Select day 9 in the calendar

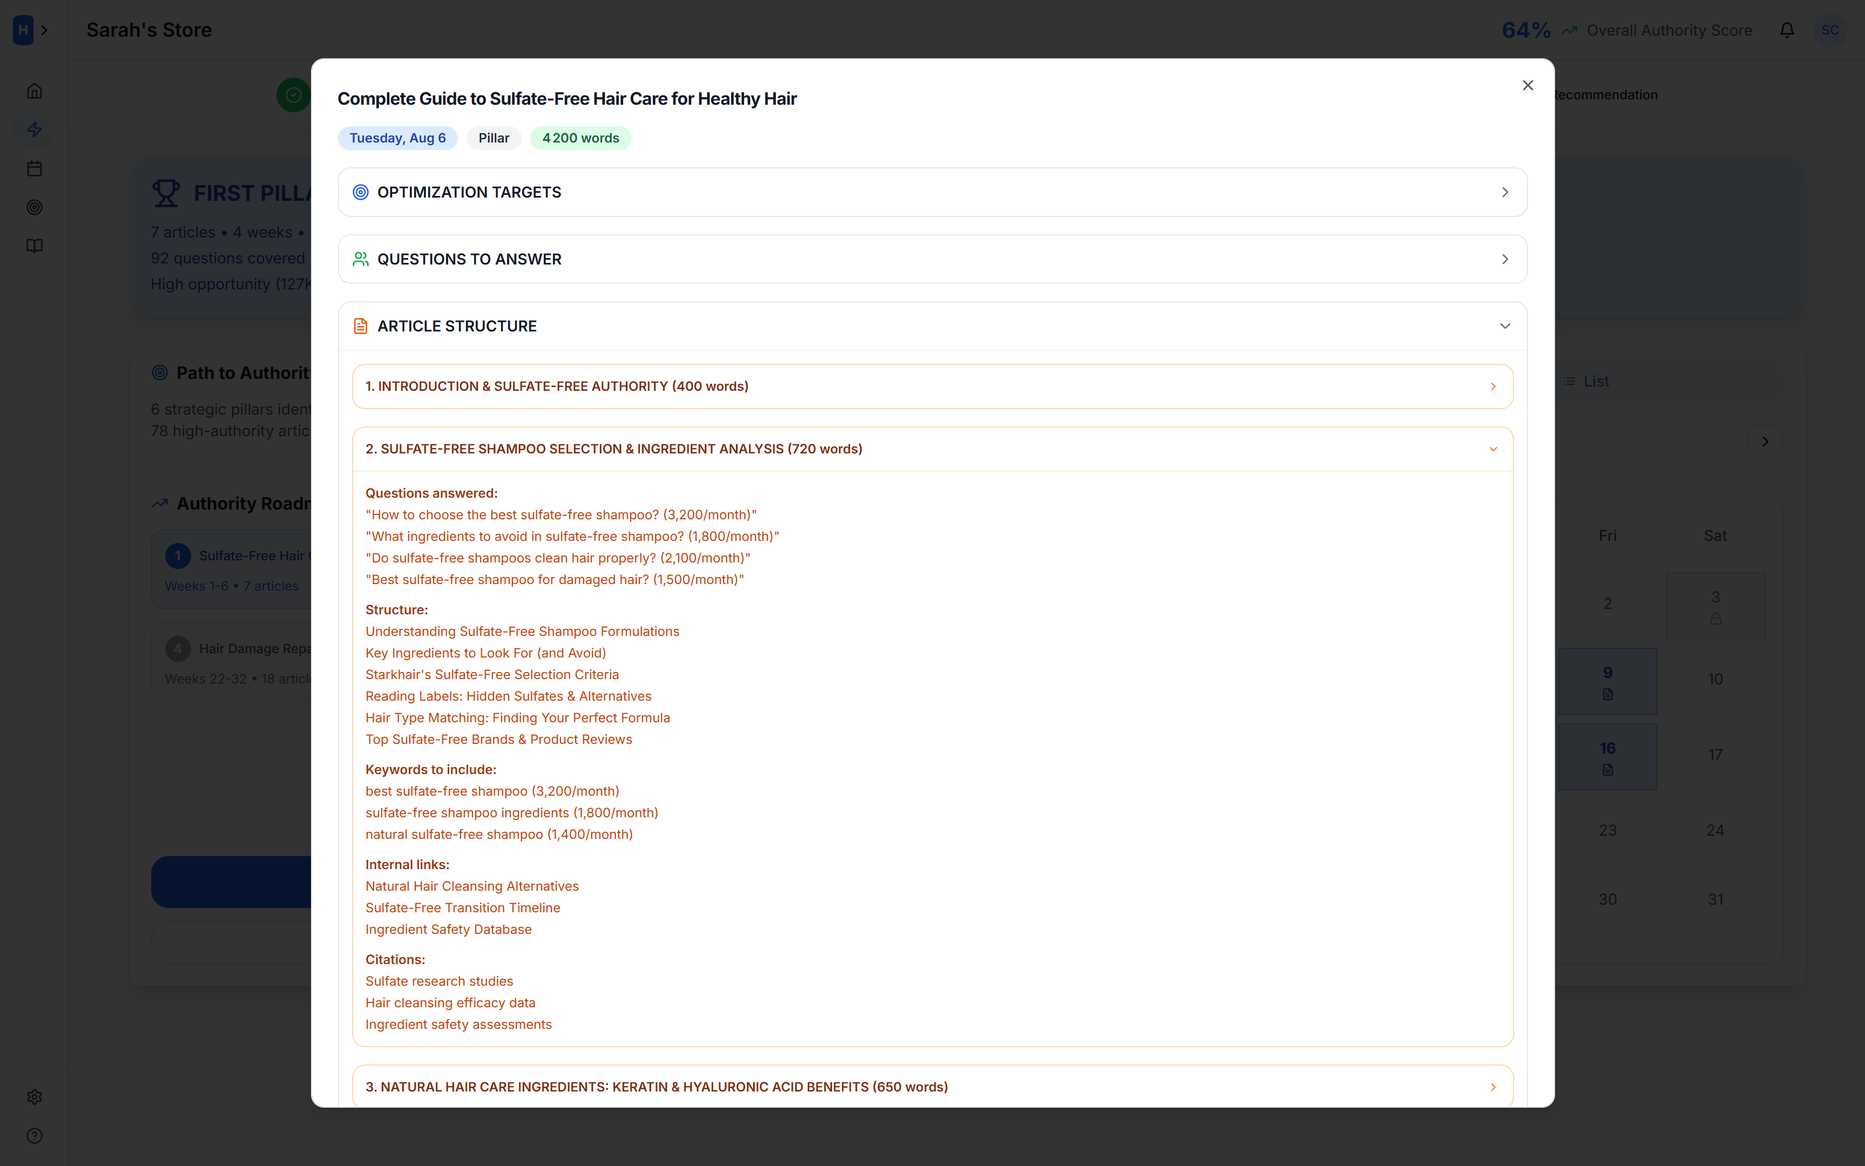[x=1607, y=681]
